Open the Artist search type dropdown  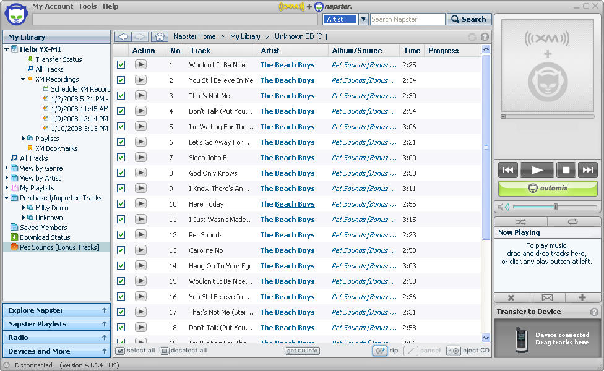tap(363, 19)
